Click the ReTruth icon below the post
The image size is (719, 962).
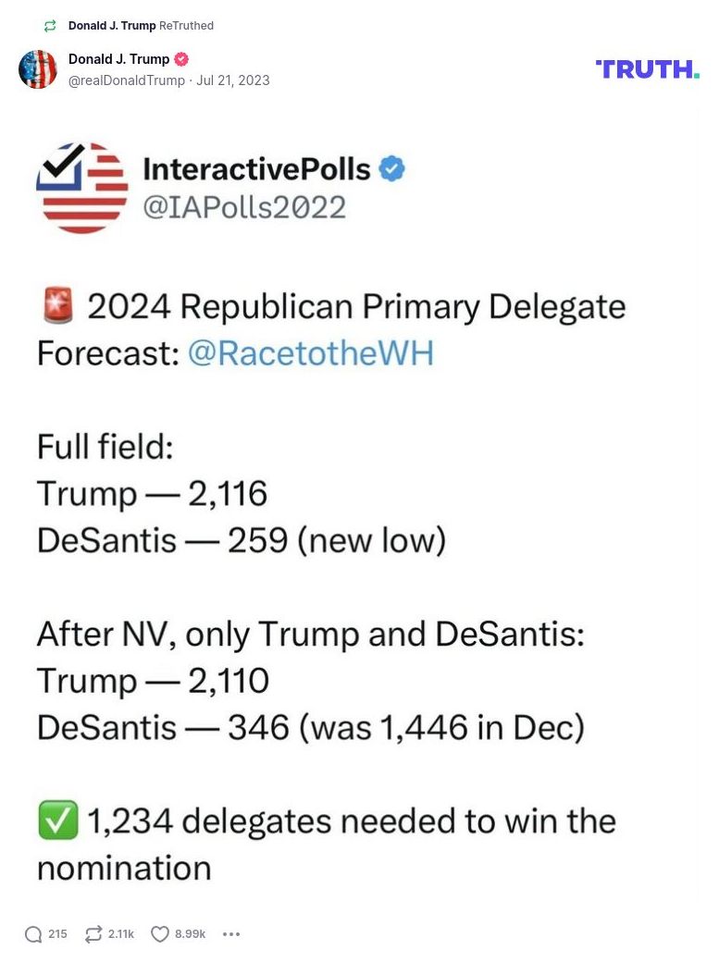coord(93,934)
